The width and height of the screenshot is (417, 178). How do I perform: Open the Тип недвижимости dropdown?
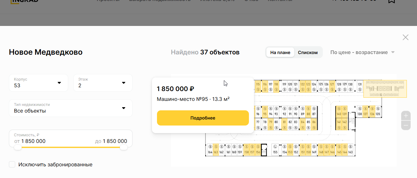(70, 108)
